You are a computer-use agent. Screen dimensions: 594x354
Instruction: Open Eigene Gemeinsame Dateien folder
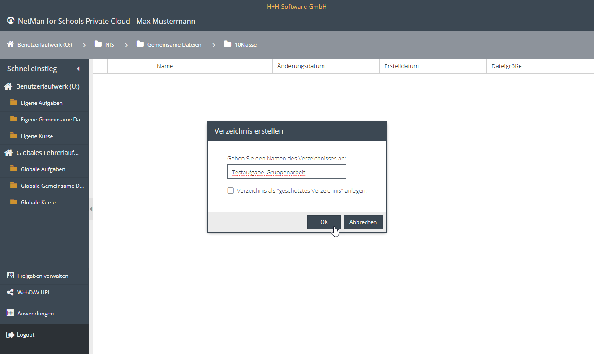(52, 120)
